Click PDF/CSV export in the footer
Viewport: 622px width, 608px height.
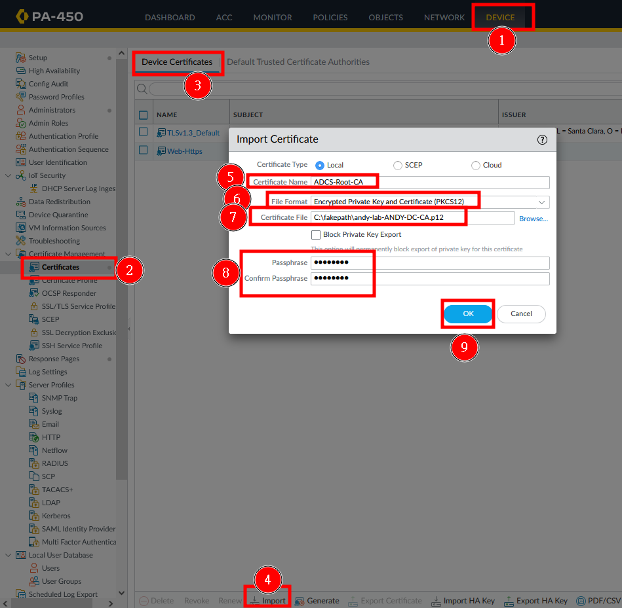tap(599, 601)
